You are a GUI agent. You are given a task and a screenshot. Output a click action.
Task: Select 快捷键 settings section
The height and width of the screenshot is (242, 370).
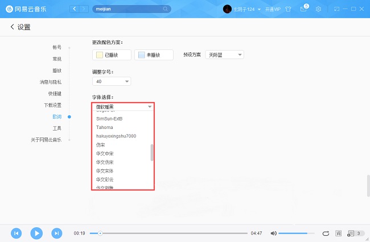(55, 94)
